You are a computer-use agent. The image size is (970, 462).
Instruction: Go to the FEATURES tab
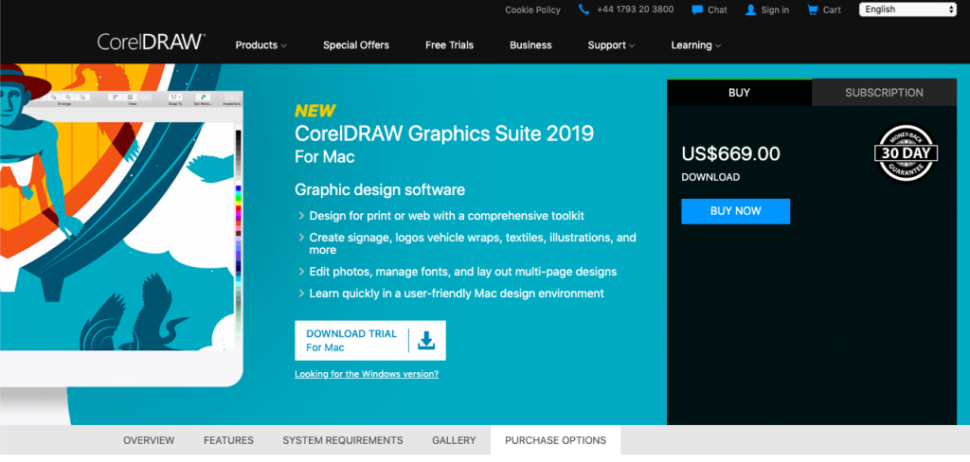click(x=229, y=440)
